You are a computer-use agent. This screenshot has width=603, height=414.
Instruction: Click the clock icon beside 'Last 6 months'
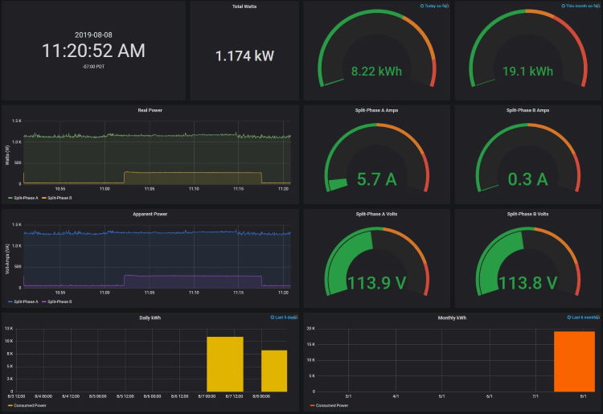point(569,318)
